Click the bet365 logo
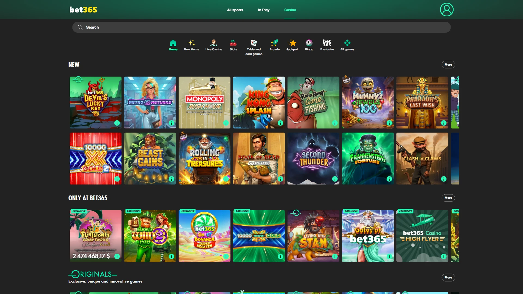The image size is (523, 294). 83,10
